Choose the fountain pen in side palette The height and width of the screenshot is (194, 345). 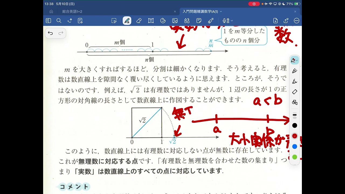coord(295,71)
